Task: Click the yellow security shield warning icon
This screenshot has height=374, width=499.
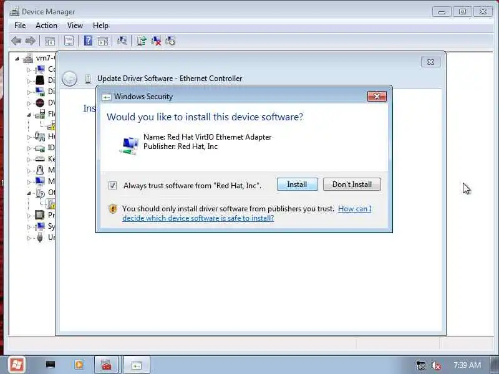Action: [113, 209]
